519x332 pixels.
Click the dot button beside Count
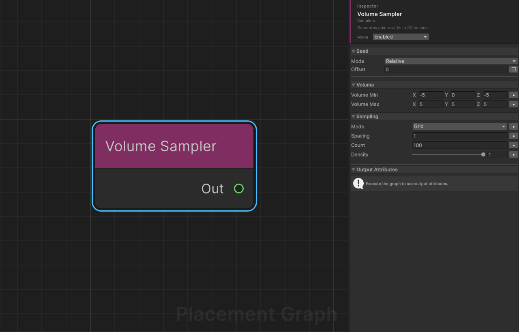pos(514,145)
